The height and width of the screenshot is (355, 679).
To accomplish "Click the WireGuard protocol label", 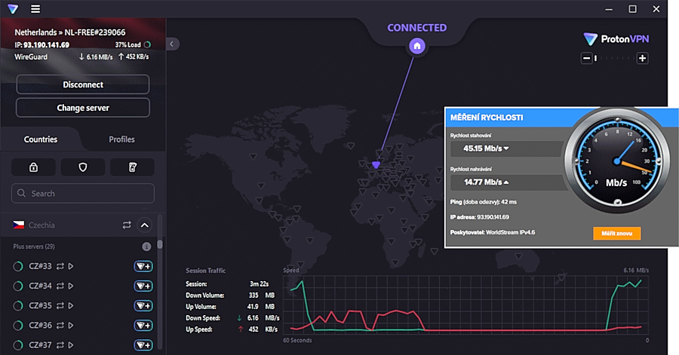I will point(31,57).
